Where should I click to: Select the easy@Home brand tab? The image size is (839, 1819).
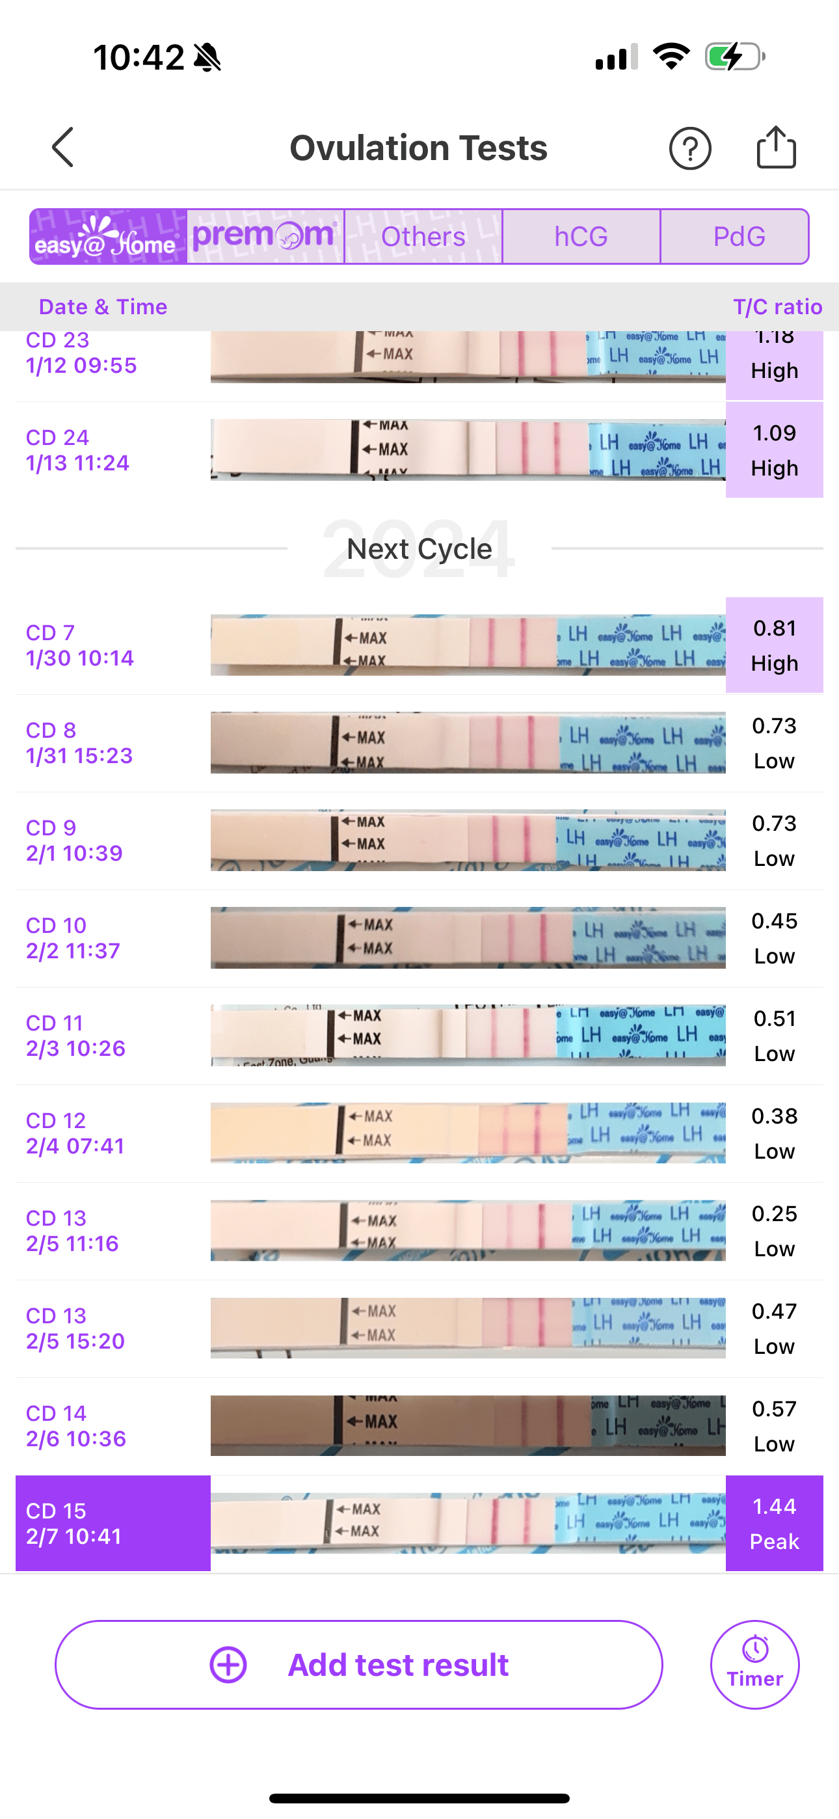(108, 237)
